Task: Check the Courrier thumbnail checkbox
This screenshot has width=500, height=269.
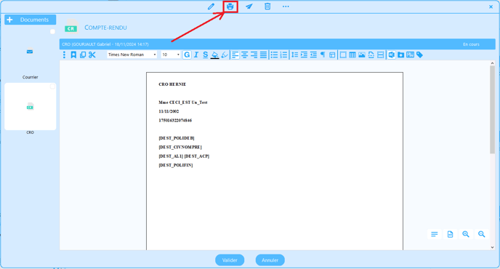Action: 52,31
